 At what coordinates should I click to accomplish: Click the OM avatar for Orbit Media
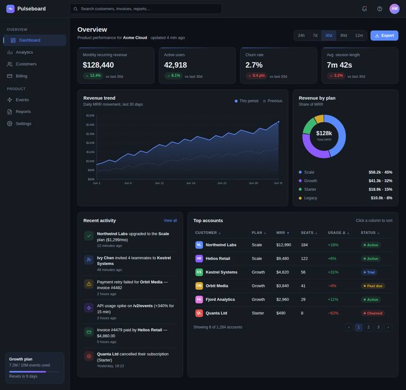point(199,286)
